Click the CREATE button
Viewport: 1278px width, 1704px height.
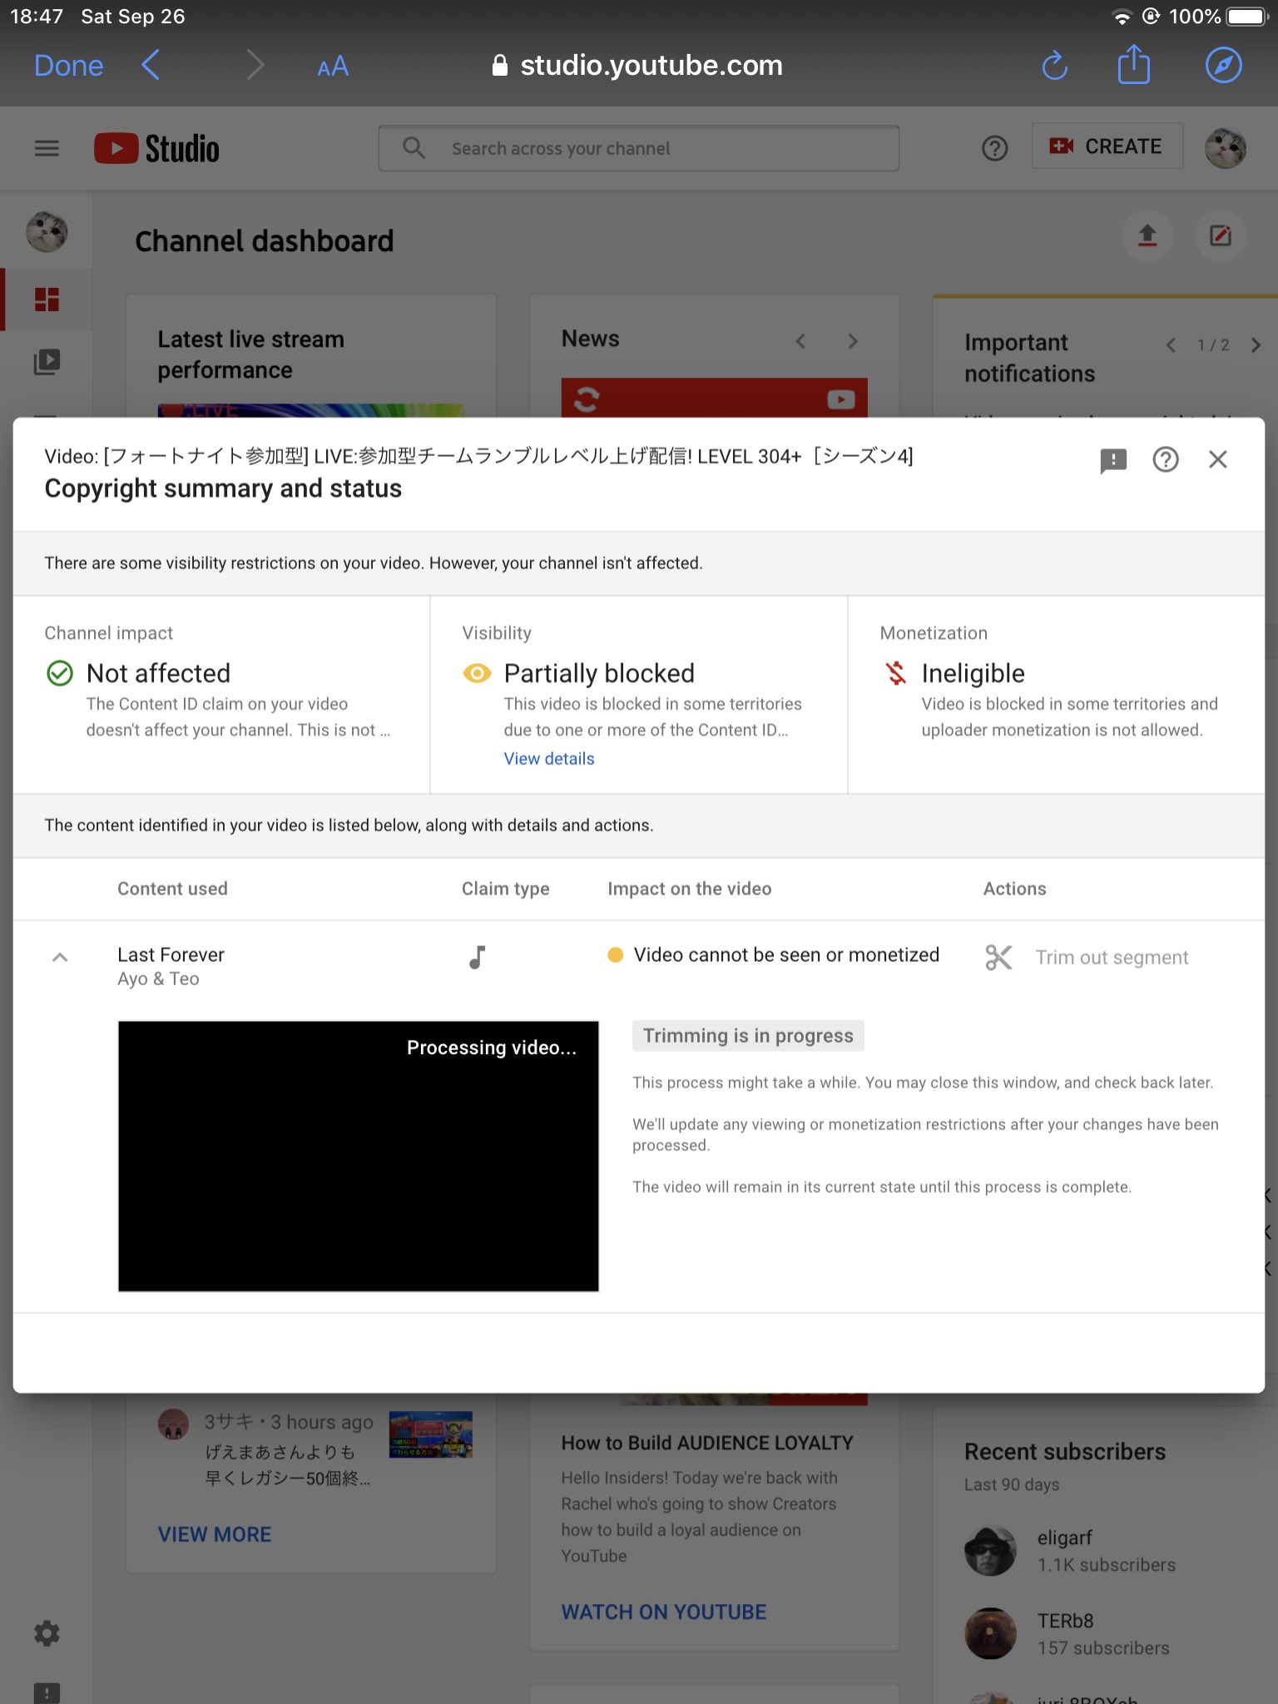pos(1107,146)
